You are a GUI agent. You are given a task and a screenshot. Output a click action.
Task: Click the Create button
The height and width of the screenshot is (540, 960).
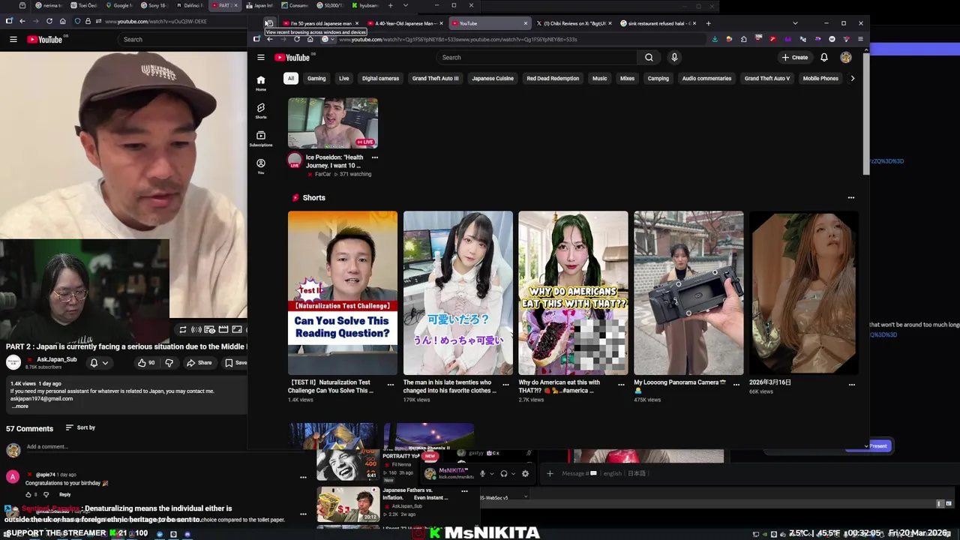pos(795,58)
